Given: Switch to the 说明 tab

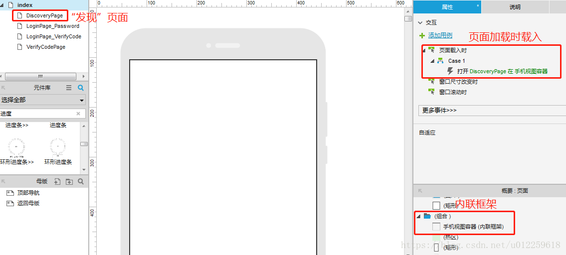Looking at the screenshot, I should point(515,7).
